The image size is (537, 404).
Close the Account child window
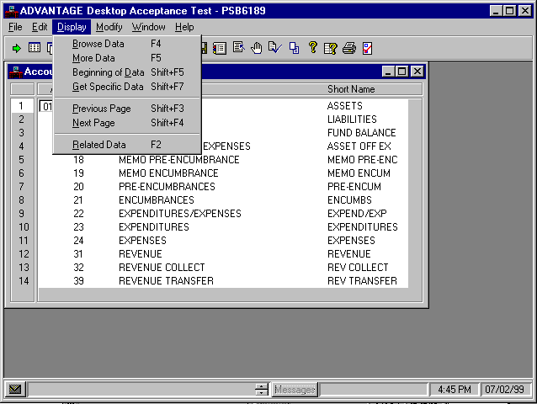tap(417, 72)
